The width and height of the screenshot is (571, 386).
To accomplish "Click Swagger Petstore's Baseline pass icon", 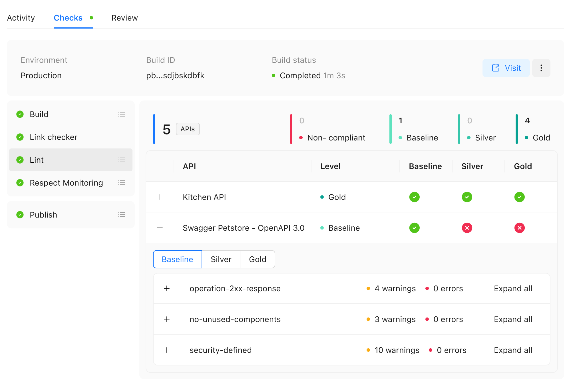I will click(414, 228).
